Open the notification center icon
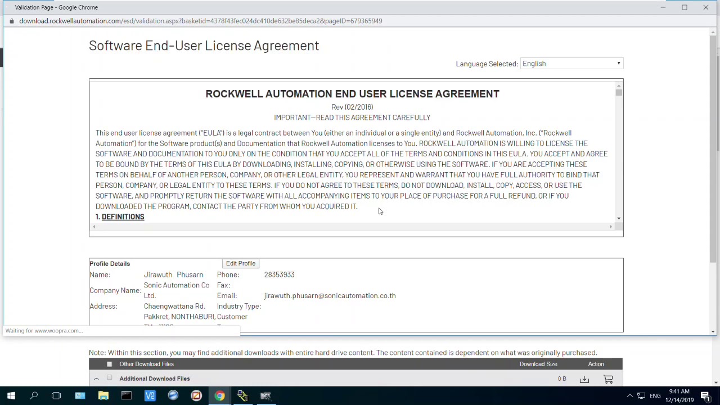 705,396
